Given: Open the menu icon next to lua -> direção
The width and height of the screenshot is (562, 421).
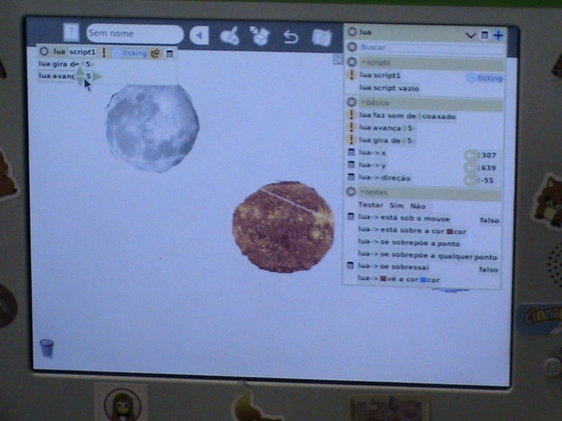Looking at the screenshot, I should tap(351, 178).
